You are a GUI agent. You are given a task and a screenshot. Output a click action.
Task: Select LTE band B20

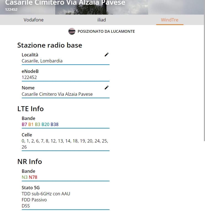point(45,124)
